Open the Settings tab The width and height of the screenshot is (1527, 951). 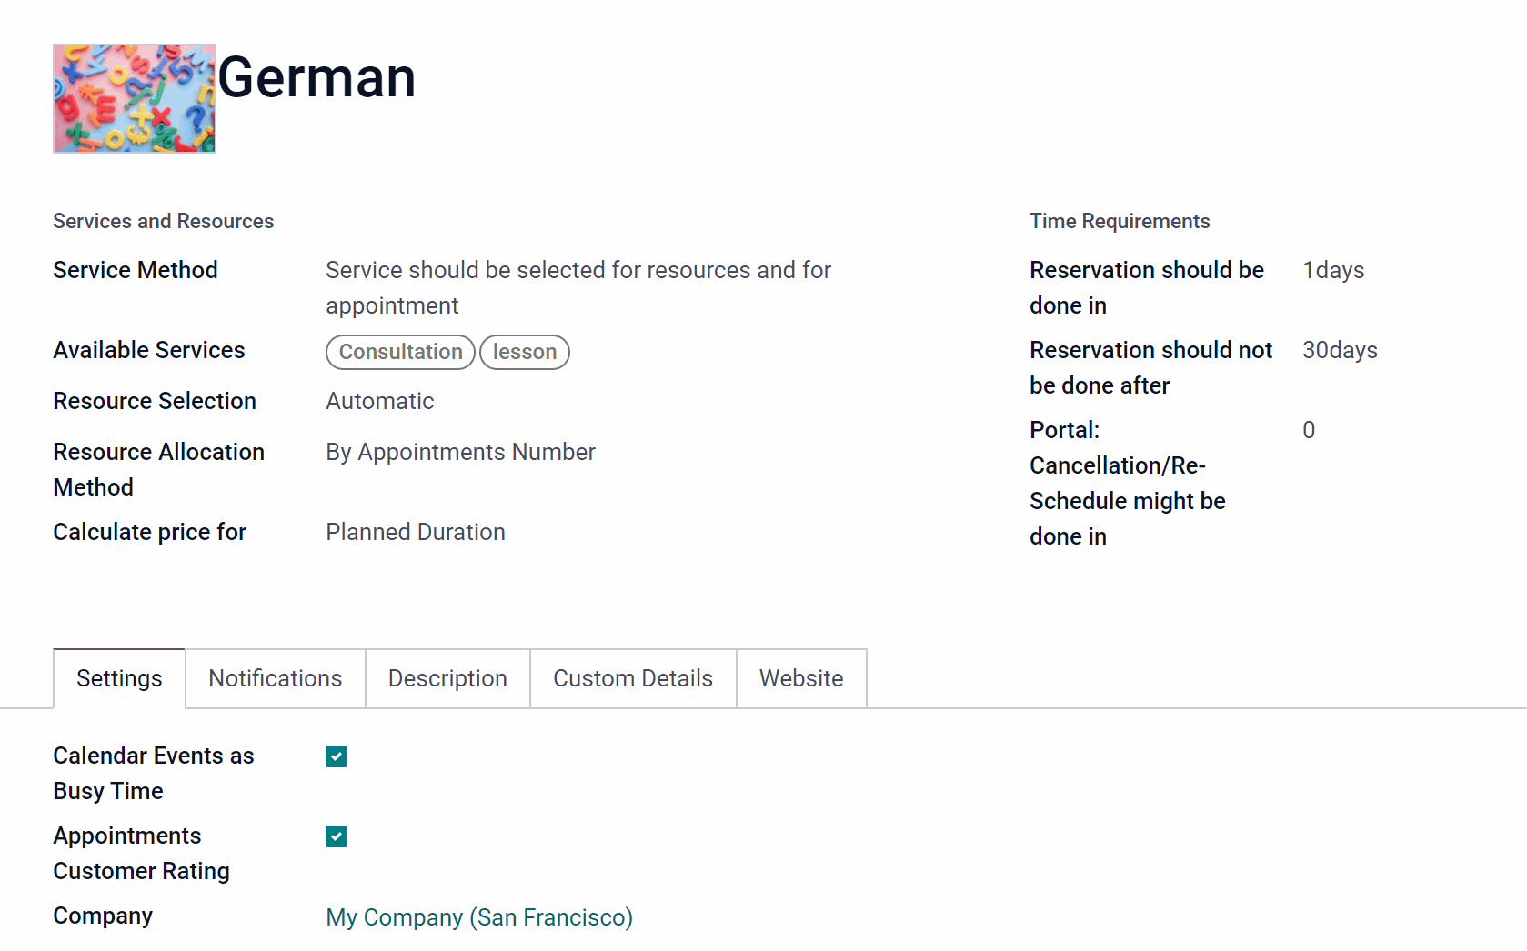(x=119, y=678)
